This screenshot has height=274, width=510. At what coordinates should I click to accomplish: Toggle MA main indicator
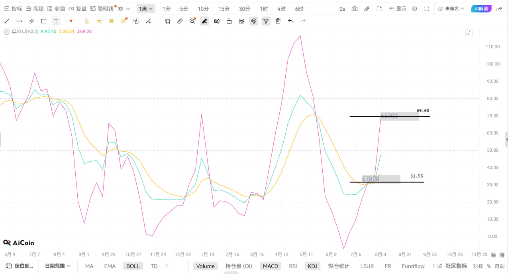tap(89, 266)
